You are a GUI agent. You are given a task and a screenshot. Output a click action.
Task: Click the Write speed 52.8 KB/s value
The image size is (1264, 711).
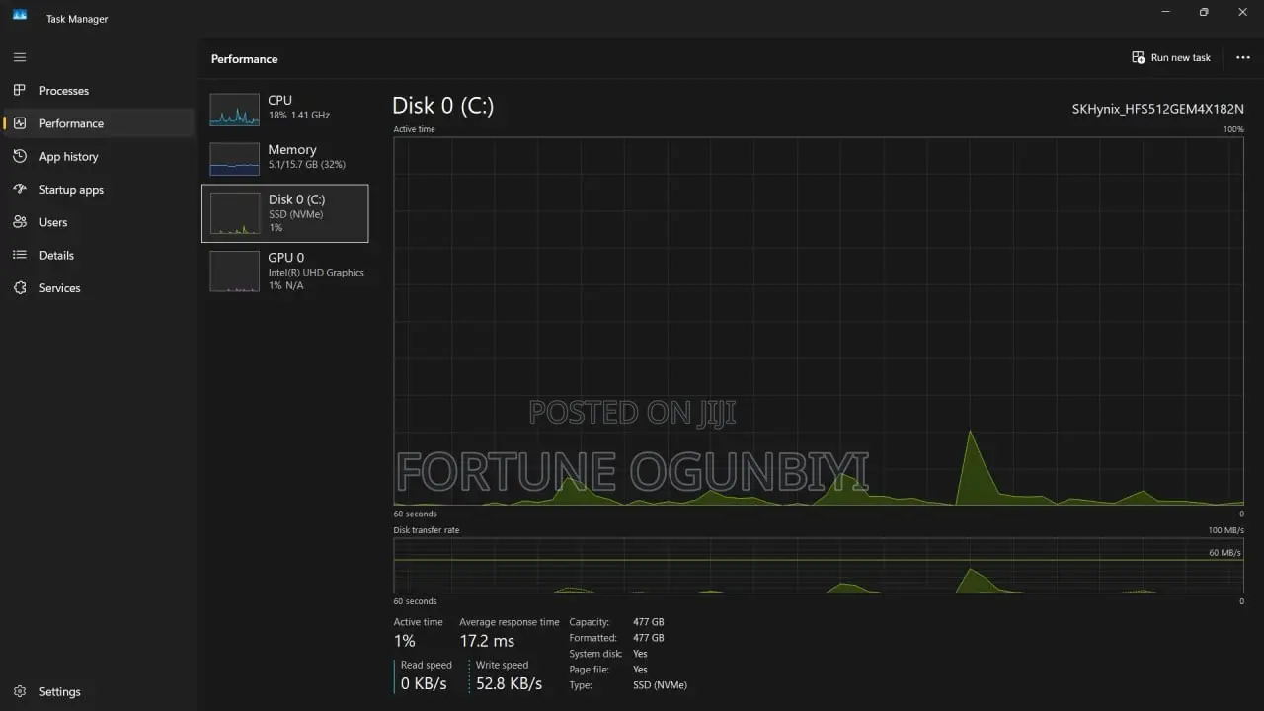(x=509, y=683)
